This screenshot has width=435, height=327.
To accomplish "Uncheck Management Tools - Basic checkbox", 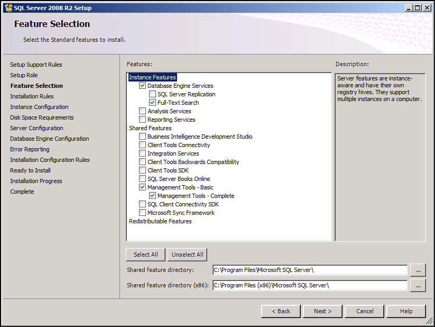I will tap(142, 187).
